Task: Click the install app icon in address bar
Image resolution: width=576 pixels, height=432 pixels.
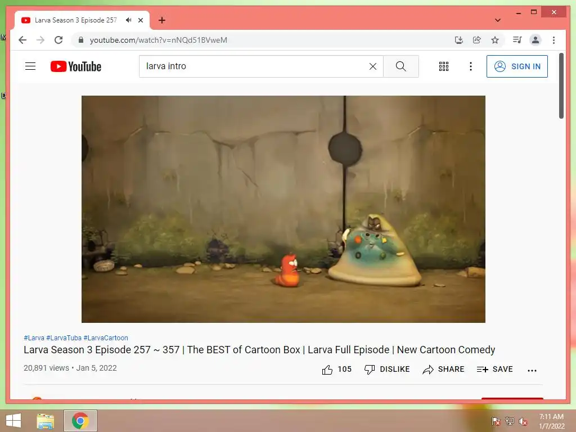Action: [459, 40]
